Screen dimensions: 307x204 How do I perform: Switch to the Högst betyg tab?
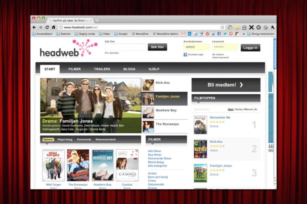coord(65,140)
